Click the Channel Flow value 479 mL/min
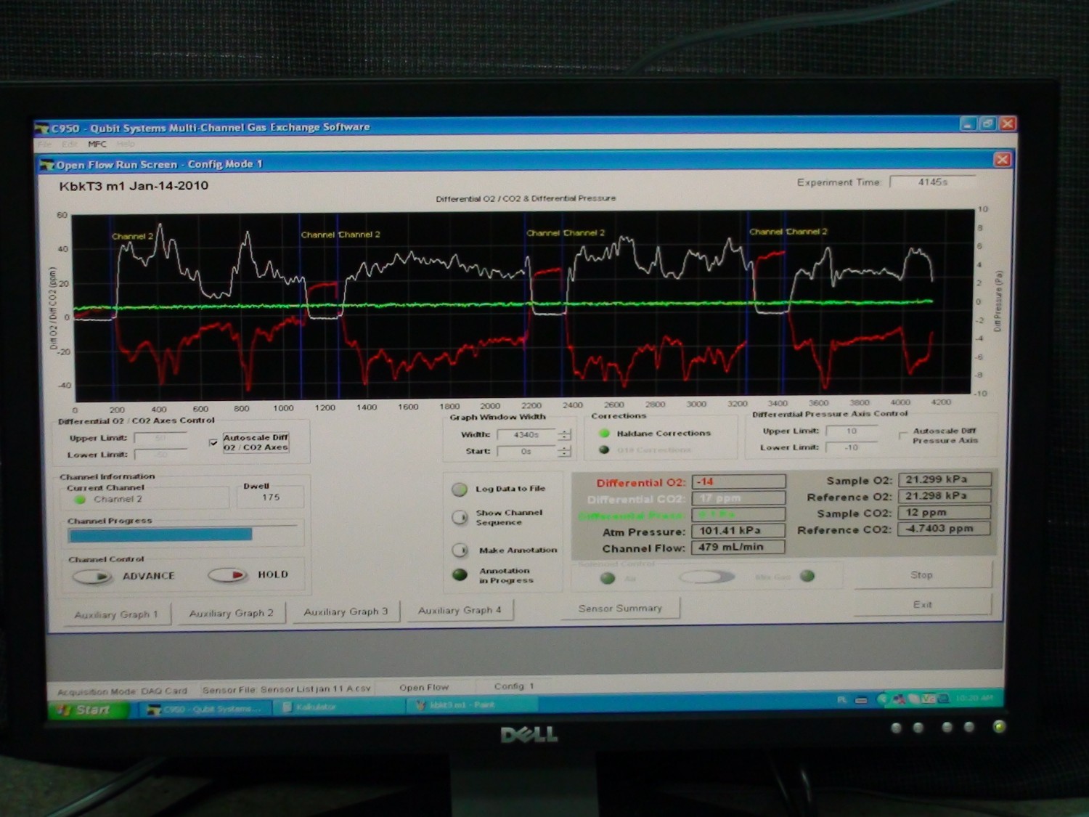This screenshot has height=817, width=1089. (738, 547)
